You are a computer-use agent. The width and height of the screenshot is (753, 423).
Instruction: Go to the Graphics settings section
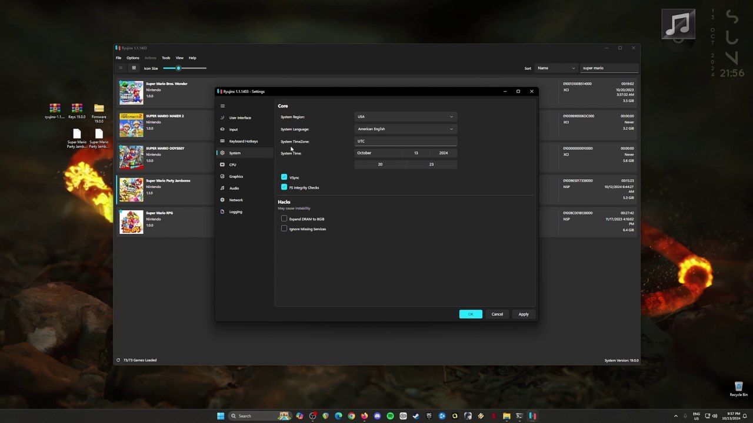(x=236, y=176)
